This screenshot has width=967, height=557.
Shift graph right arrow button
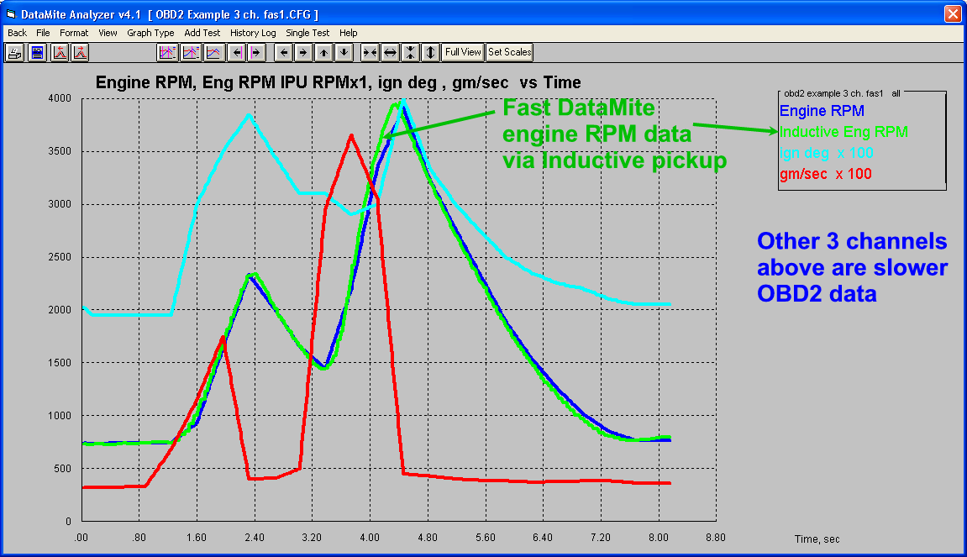tap(302, 52)
